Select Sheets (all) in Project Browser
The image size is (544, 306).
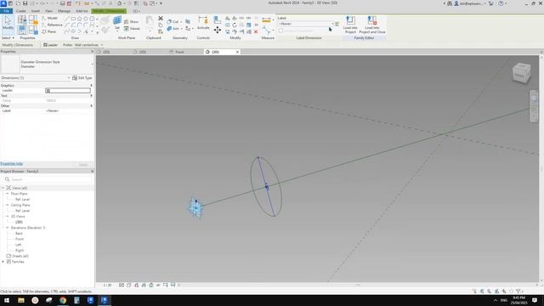[20, 256]
